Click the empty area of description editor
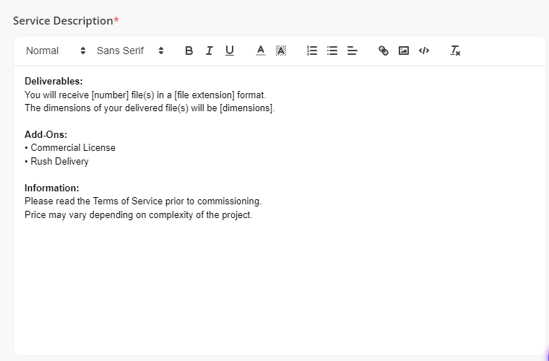The height and width of the screenshot is (361, 549). coord(279,289)
